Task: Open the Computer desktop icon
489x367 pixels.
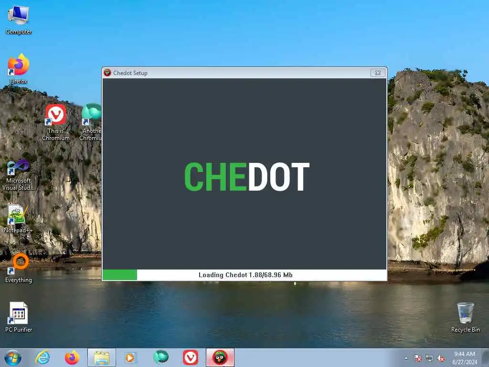Action: pos(19,20)
